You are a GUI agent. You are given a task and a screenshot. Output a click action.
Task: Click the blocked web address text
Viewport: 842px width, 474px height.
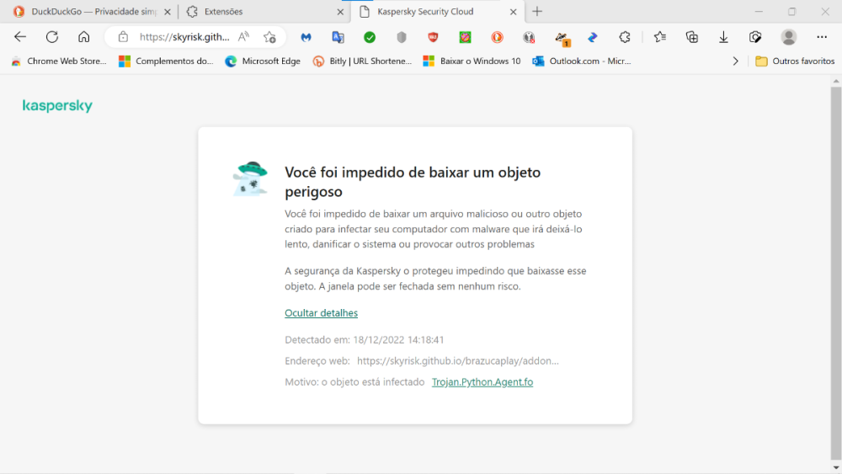coord(457,360)
